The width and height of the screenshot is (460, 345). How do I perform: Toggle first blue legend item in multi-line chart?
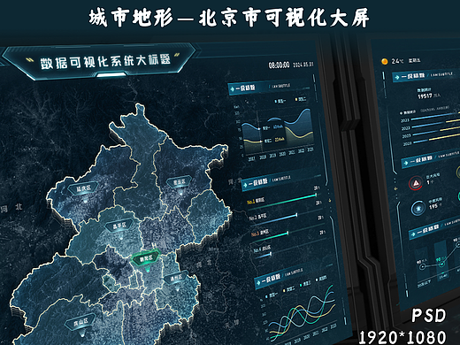272,295
